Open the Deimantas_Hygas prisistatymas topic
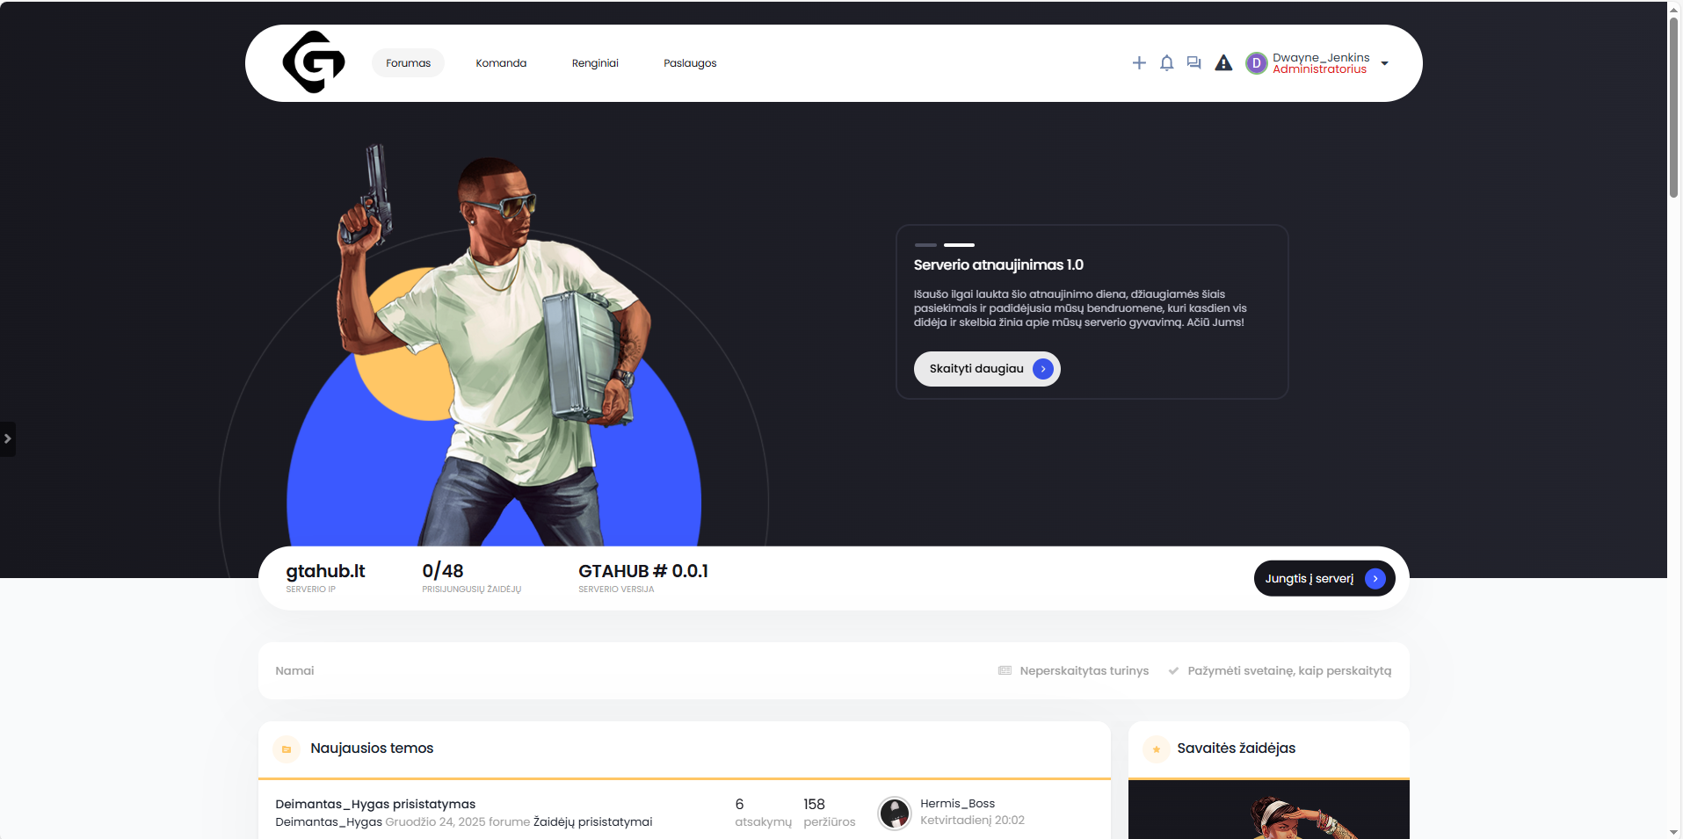The width and height of the screenshot is (1683, 839). [375, 805]
